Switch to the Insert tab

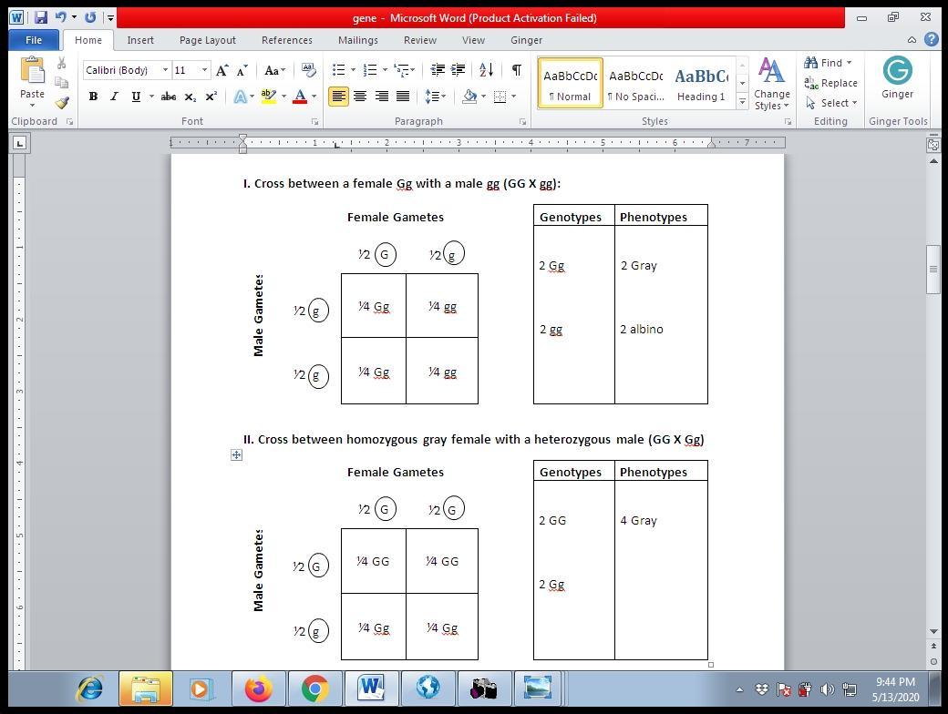coord(140,40)
